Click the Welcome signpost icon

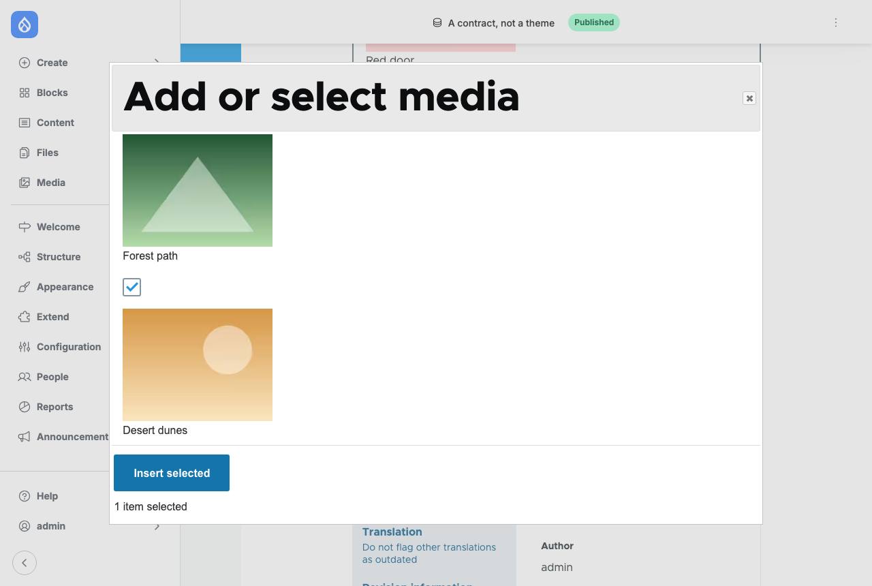25,227
